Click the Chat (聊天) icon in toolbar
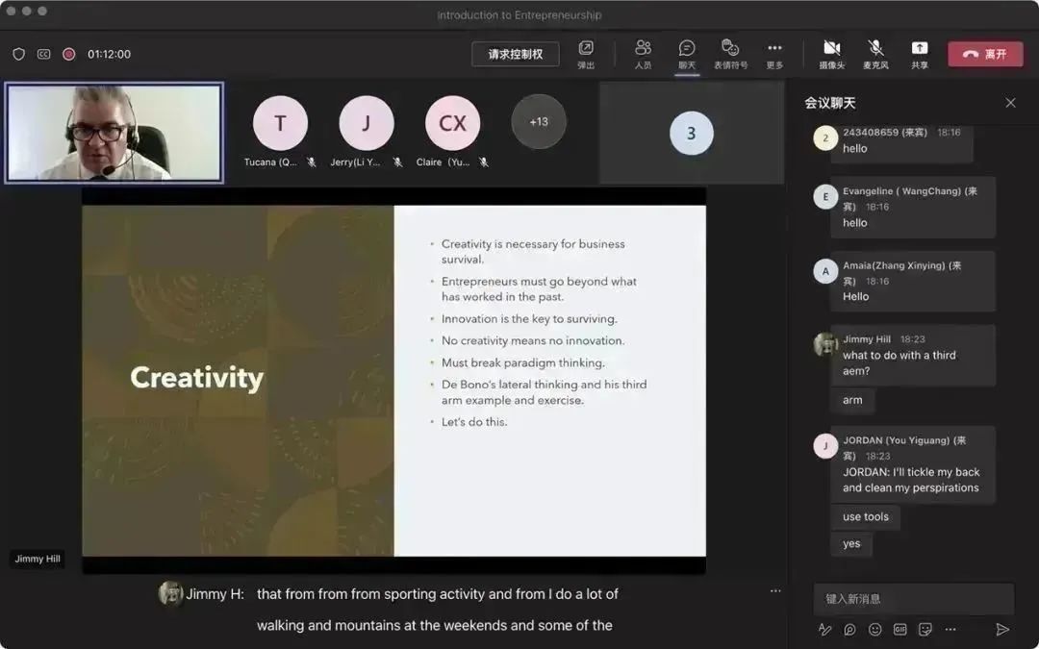 pyautogui.click(x=686, y=52)
